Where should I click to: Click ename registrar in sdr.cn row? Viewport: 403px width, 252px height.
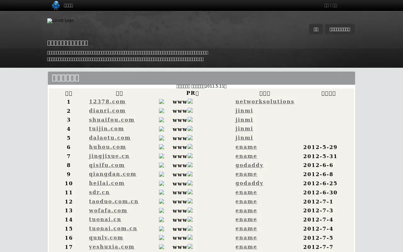pyautogui.click(x=246, y=192)
